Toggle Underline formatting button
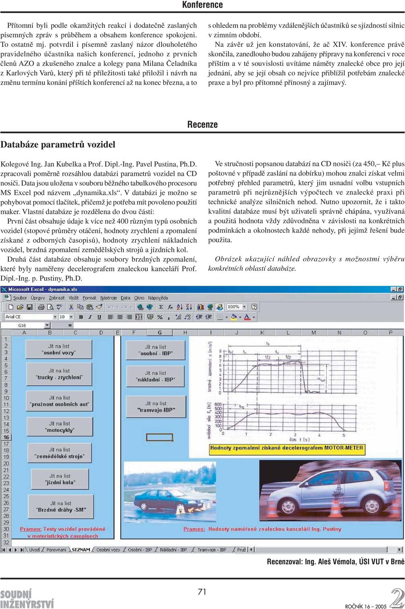Screen dimensions: 405x609 pos(99,317)
